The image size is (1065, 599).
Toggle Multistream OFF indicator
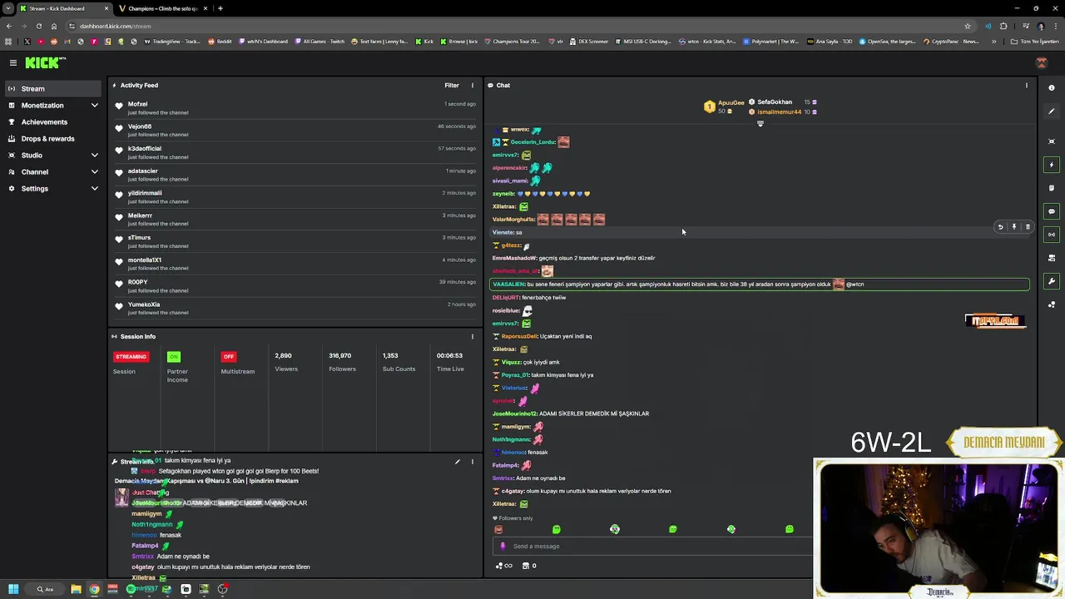229,356
